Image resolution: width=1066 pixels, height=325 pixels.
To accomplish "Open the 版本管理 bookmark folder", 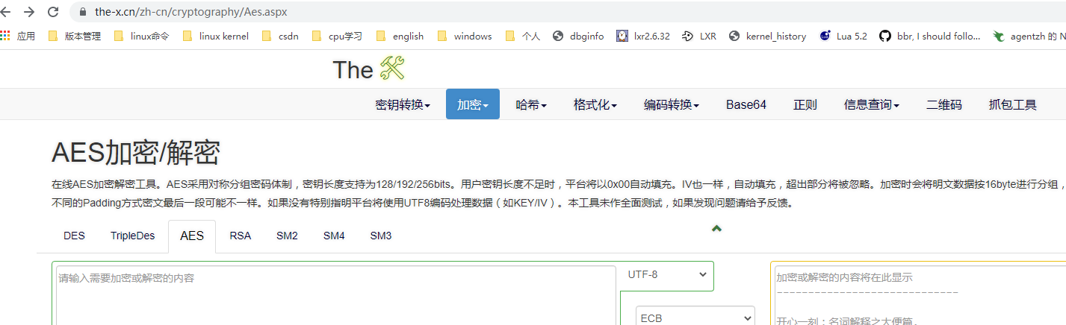I will pos(74,36).
